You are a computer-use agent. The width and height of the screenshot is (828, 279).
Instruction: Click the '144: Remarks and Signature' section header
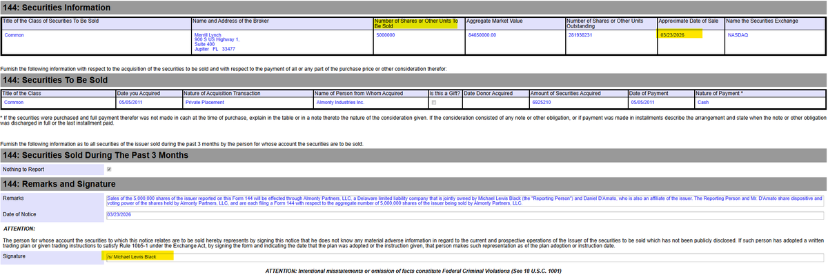point(414,184)
